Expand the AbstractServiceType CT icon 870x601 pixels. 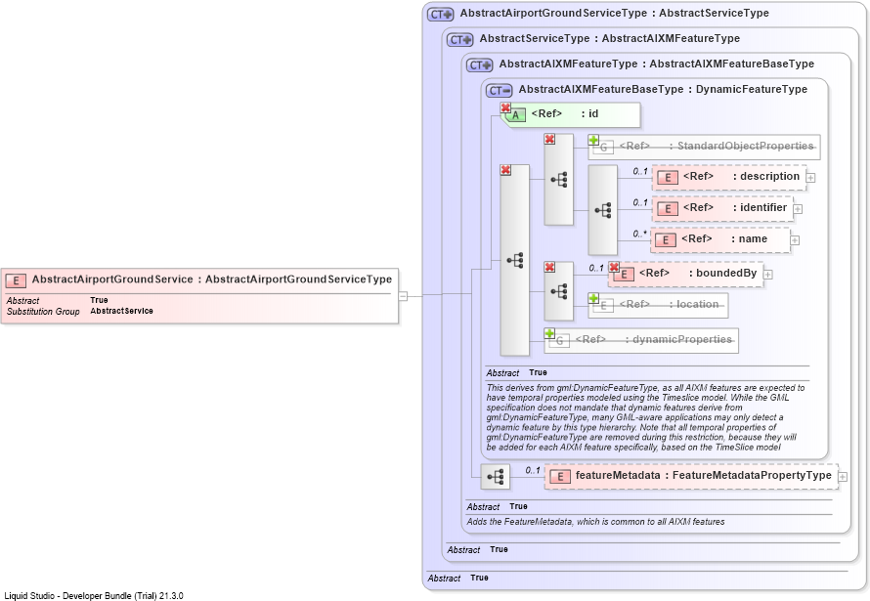coord(460,40)
